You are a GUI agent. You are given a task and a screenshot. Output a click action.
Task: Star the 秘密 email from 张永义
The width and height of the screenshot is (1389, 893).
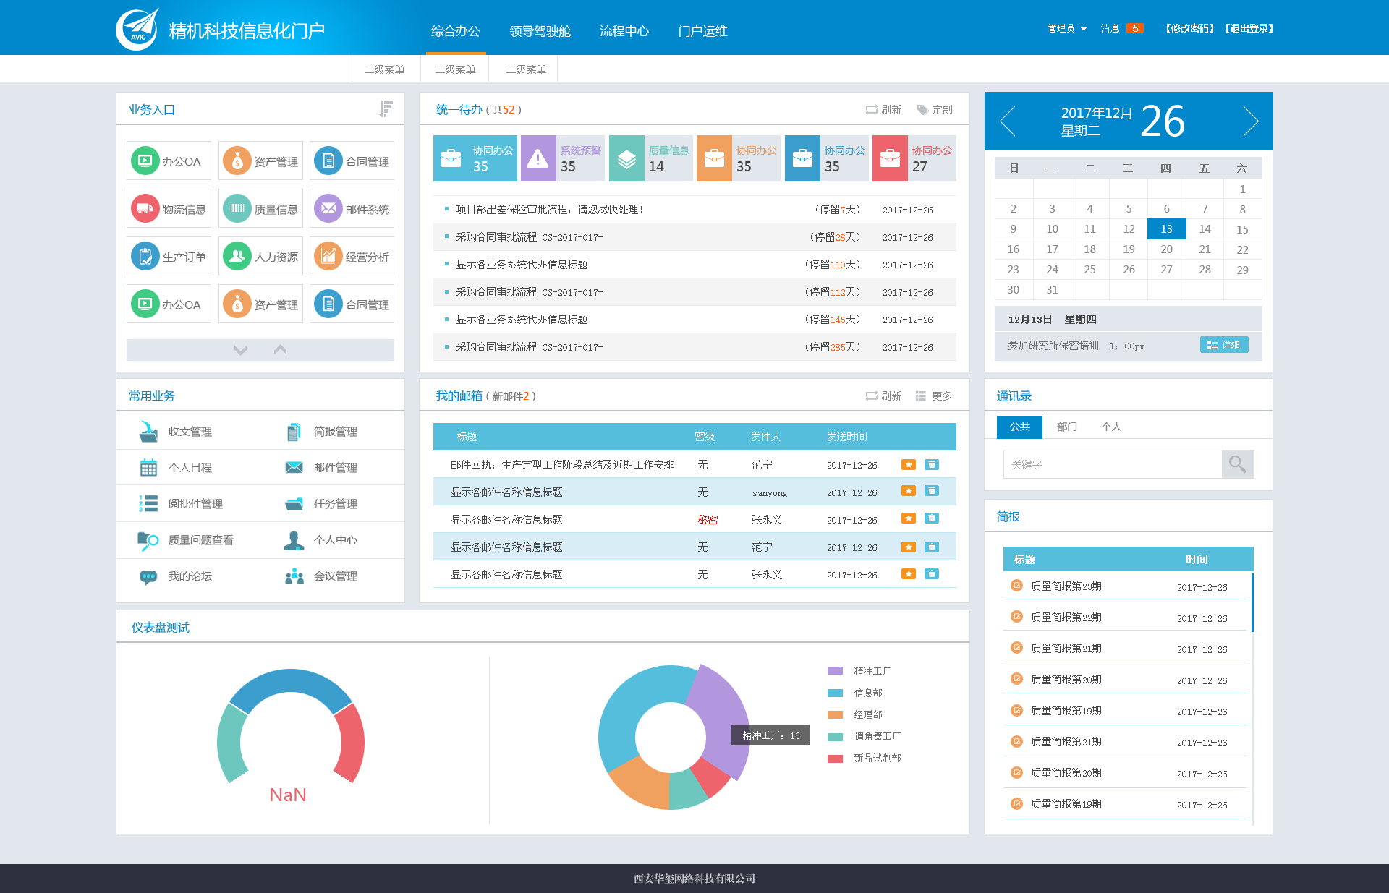[x=909, y=518]
